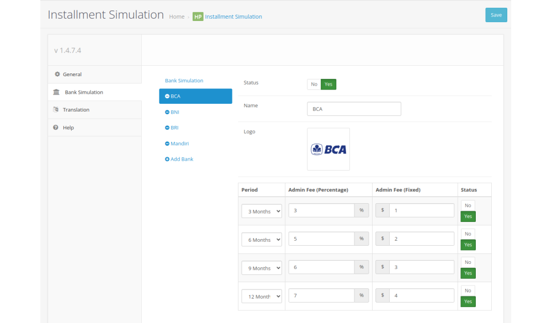552x323 pixels.
Task: Set bank Status toggle to No
Action: (314, 84)
